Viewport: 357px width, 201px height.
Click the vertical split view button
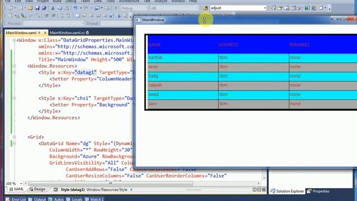(254, 190)
